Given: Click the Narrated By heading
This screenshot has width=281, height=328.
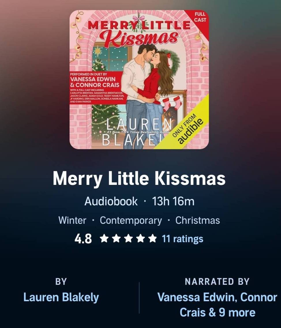Looking at the screenshot, I should click(217, 282).
